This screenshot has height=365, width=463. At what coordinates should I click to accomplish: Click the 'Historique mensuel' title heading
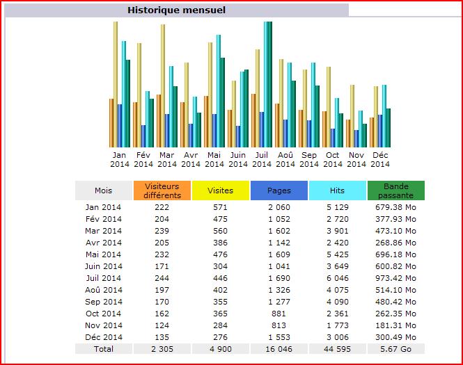coord(176,10)
